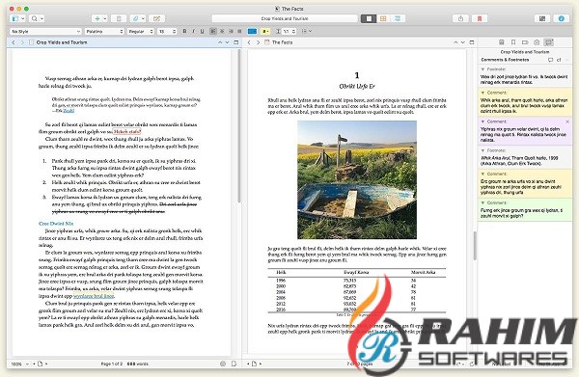Go forward in The Facts editor history

coord(258,42)
